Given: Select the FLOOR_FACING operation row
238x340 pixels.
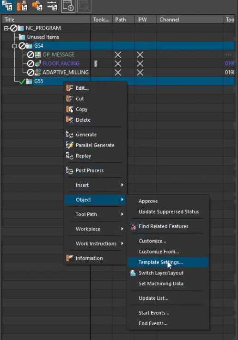Looking at the screenshot, I should pos(118,63).
